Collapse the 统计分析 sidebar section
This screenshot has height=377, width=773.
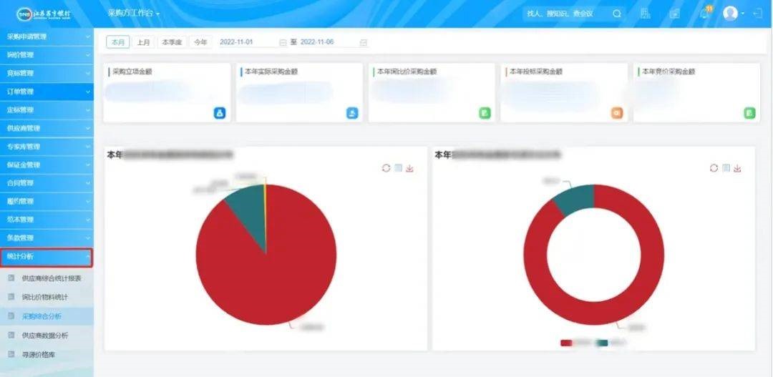[47, 256]
